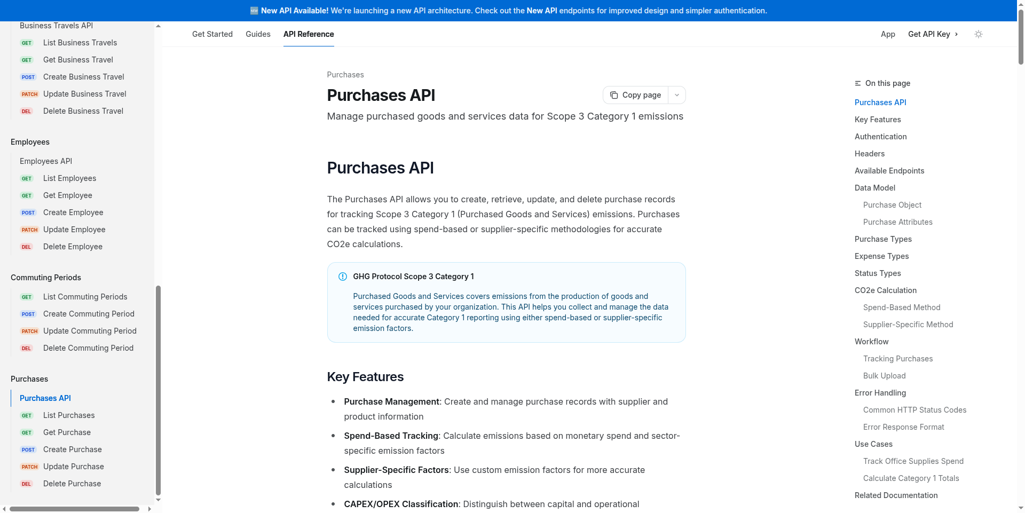Select Employees API in the sidebar
The width and height of the screenshot is (1025, 513).
coord(46,161)
